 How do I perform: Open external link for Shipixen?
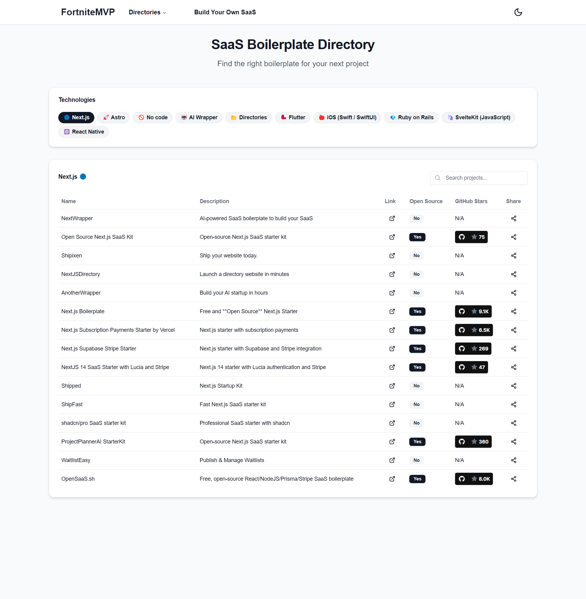tap(392, 256)
